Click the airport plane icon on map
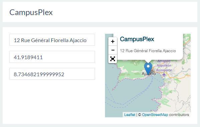Image resolution: width=200 pixels, height=127 pixels. [x=164, y=75]
